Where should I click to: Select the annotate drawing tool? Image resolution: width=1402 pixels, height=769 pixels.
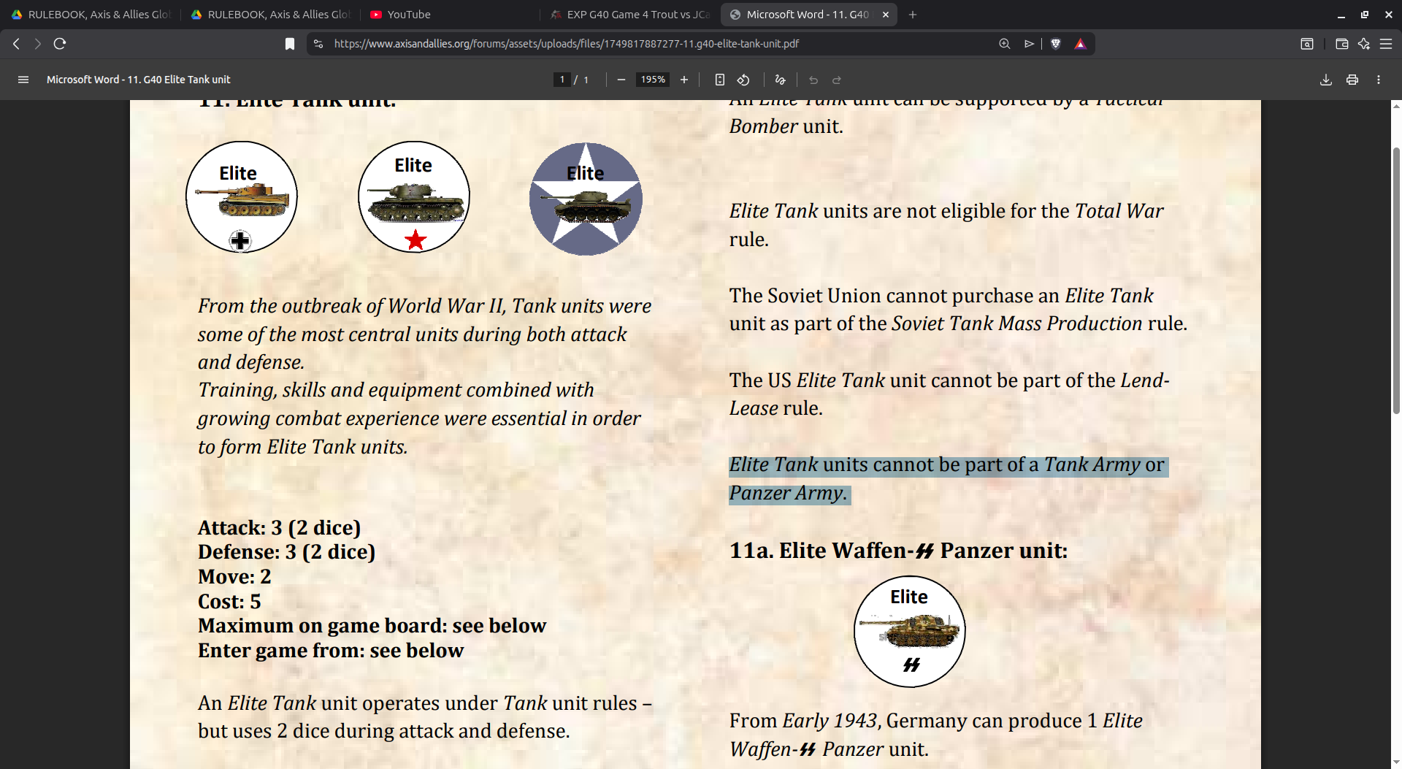pos(779,80)
